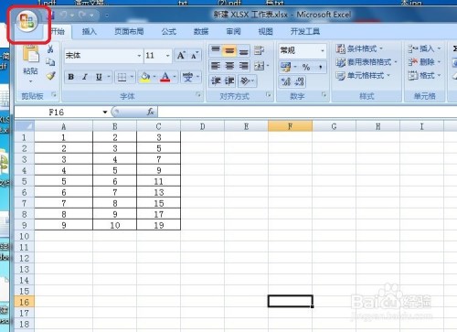Switch to 公式 ribbon tab
The height and width of the screenshot is (332, 457).
169,31
